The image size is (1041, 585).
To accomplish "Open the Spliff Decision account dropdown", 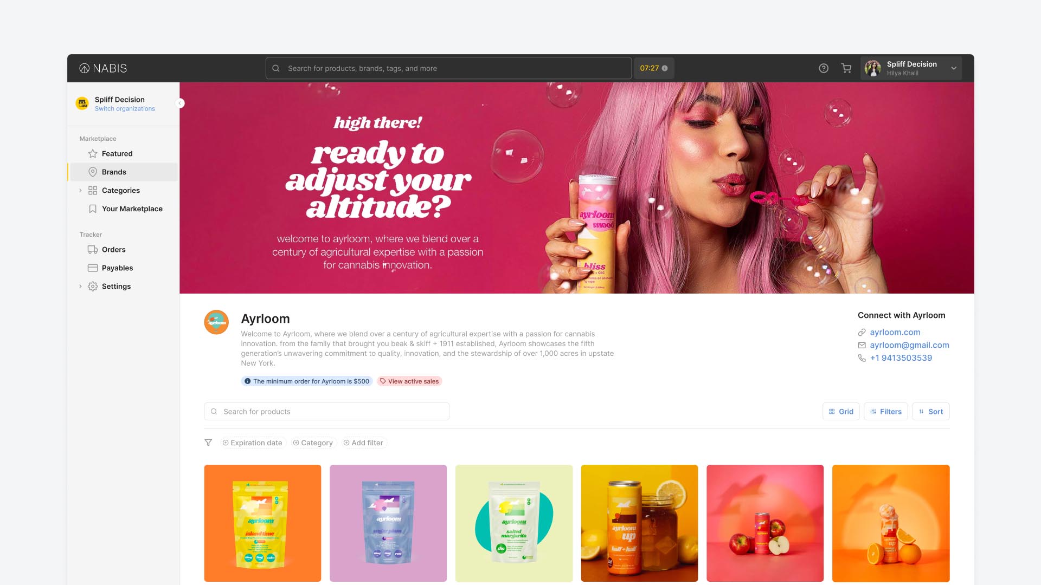I will tap(953, 68).
